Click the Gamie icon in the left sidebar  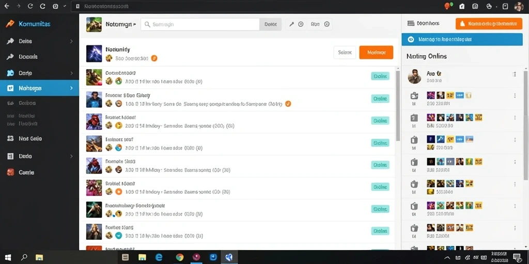point(10,172)
